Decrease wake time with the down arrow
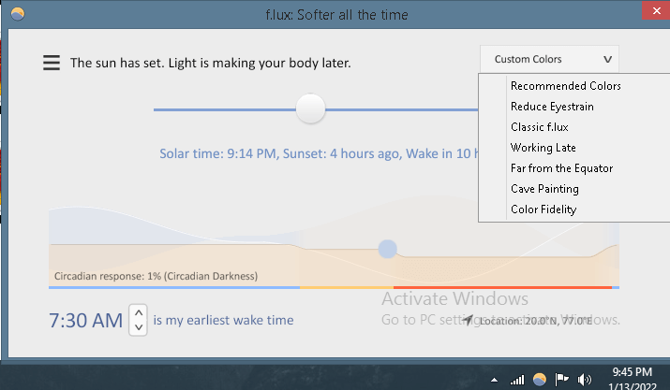Image resolution: width=670 pixels, height=390 pixels. point(139,327)
